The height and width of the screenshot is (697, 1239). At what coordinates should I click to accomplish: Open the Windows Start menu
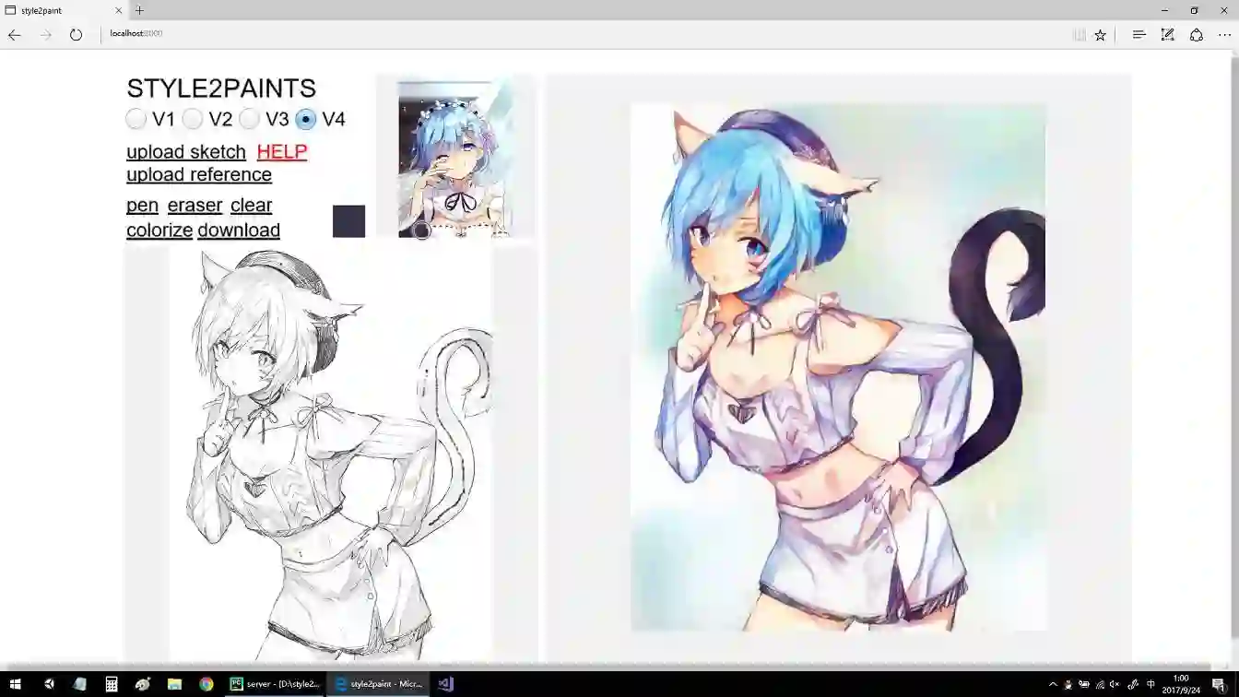coord(15,684)
